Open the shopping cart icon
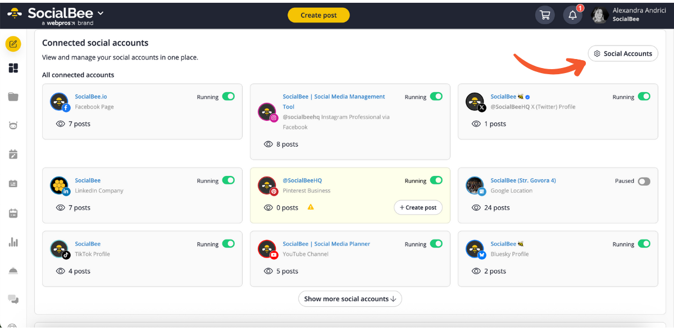This screenshot has height=330, width=674. [x=545, y=15]
